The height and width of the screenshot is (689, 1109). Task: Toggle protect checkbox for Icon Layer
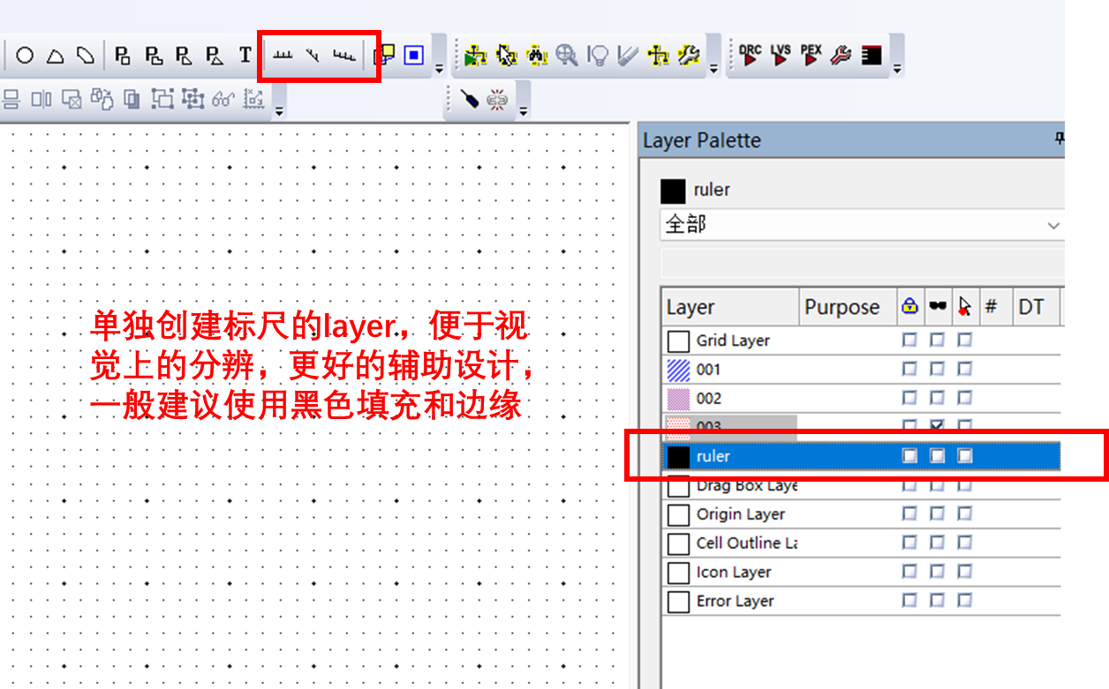pos(965,572)
